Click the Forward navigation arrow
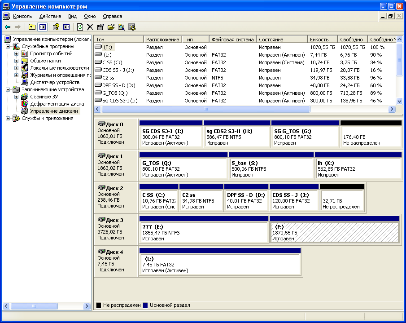This screenshot has width=406, height=323. [17, 26]
